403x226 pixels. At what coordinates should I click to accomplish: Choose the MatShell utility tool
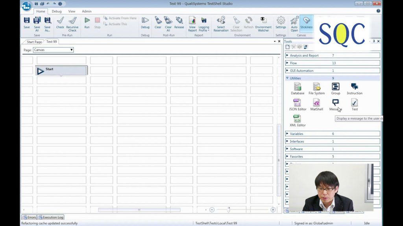coord(316,105)
